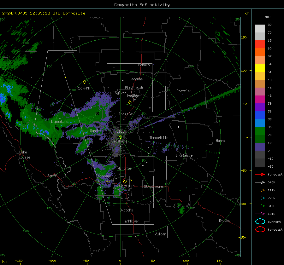
Task: Click the Strathmore town label
Action: pyautogui.click(x=153, y=187)
